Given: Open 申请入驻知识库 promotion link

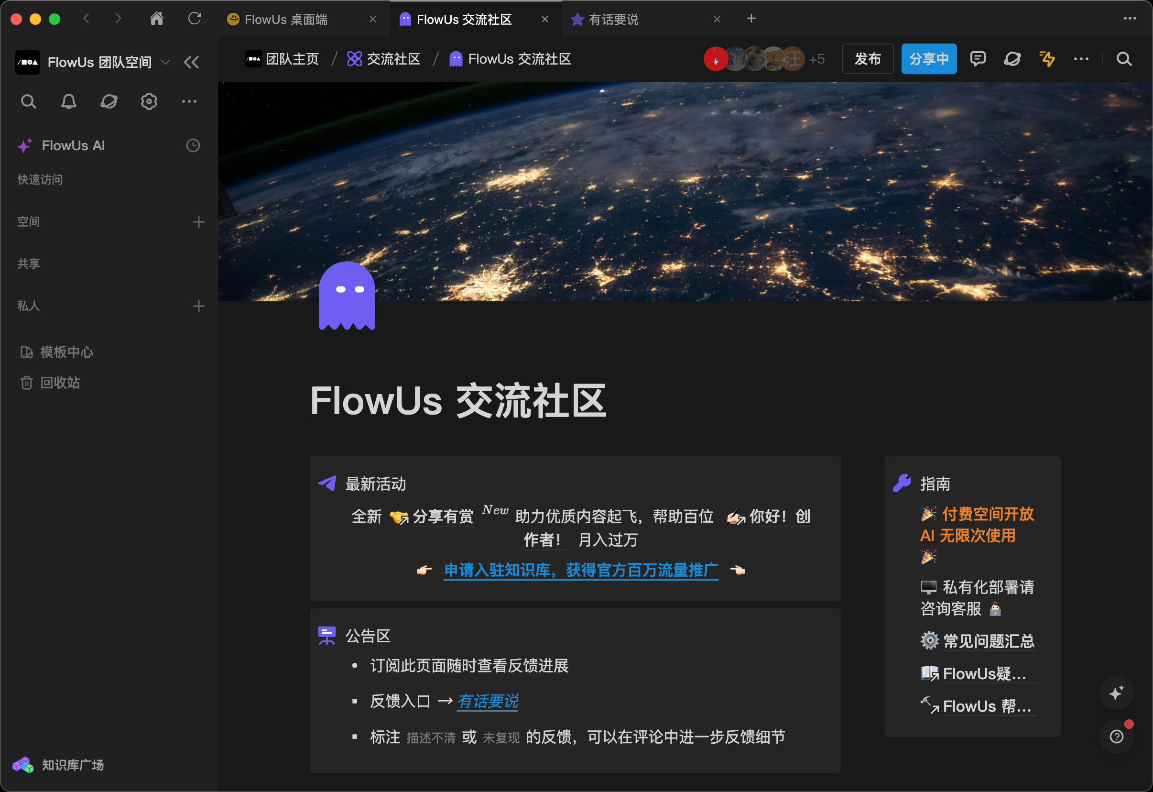Looking at the screenshot, I should coord(580,570).
